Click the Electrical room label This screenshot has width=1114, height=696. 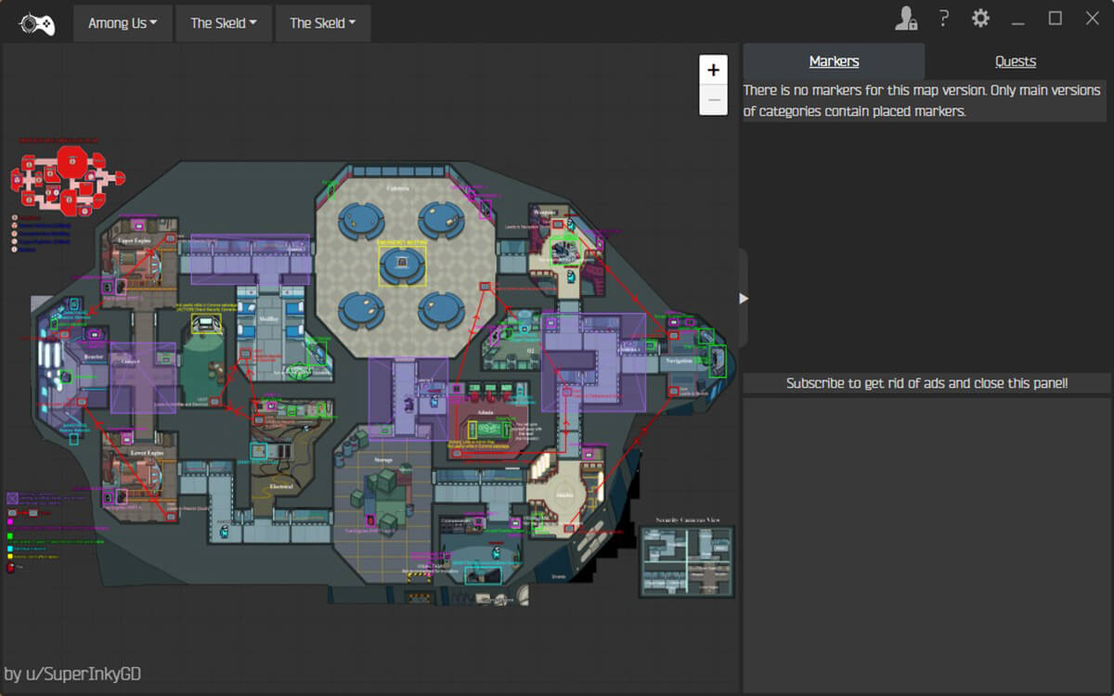281,486
